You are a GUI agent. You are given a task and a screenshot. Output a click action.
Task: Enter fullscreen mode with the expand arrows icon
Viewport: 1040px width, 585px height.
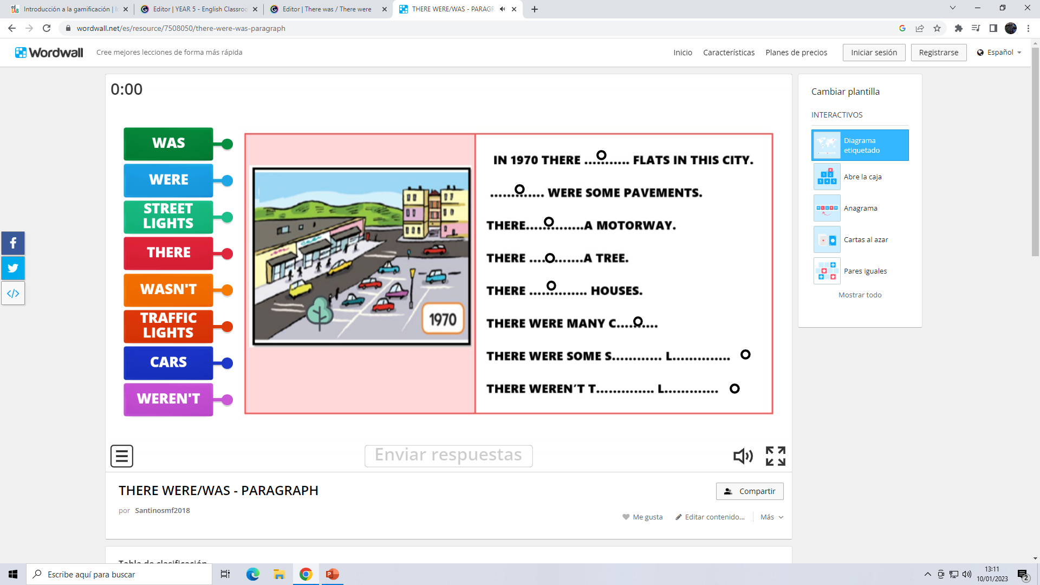tap(775, 456)
